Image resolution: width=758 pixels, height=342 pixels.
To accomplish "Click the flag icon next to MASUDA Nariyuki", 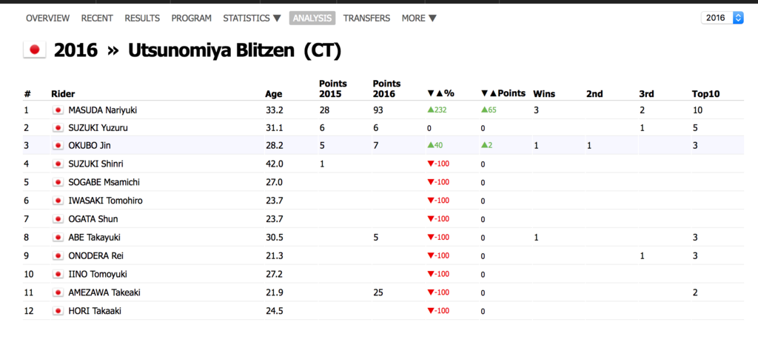I will [x=58, y=110].
